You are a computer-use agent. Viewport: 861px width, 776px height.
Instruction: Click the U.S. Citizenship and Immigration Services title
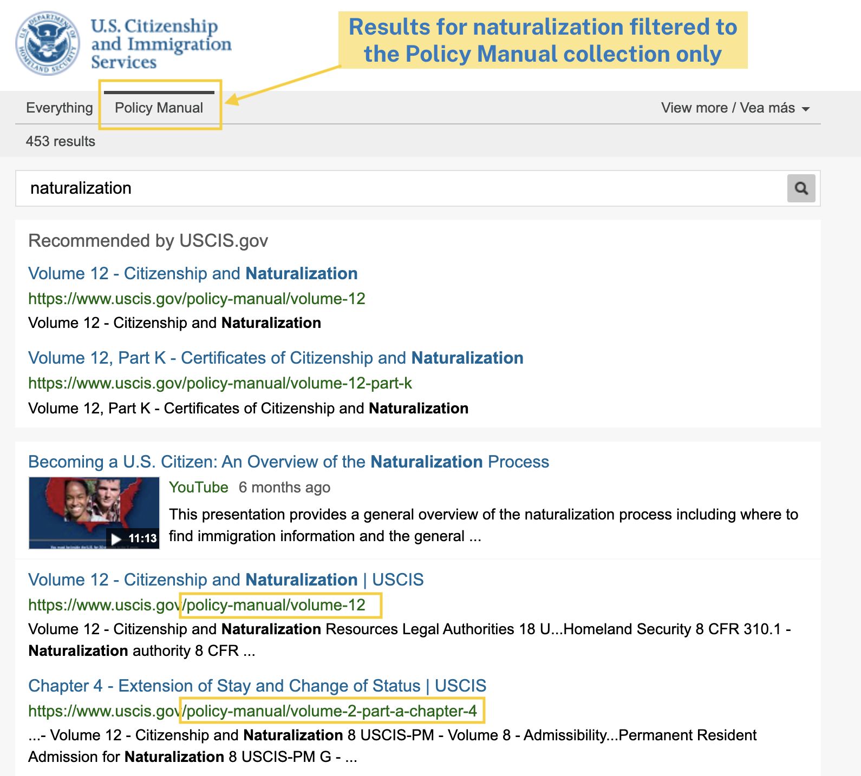pos(161,44)
